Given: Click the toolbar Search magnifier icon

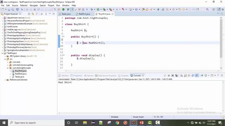Looking at the screenshot, I should [x=207, y=9].
